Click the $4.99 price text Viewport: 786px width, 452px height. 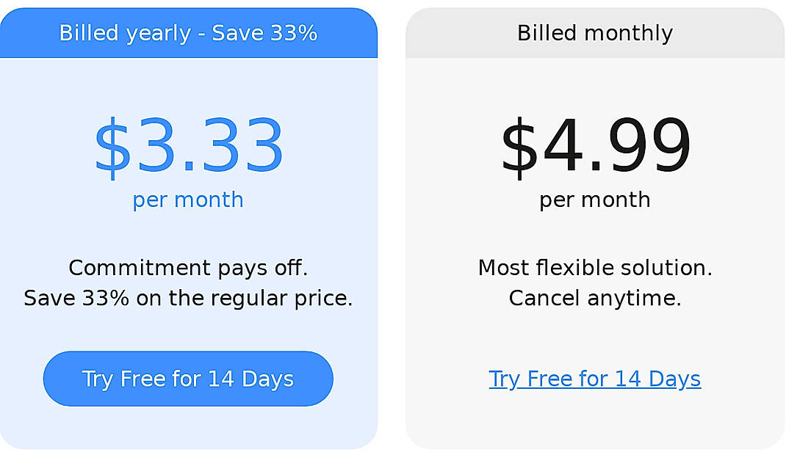click(x=594, y=145)
